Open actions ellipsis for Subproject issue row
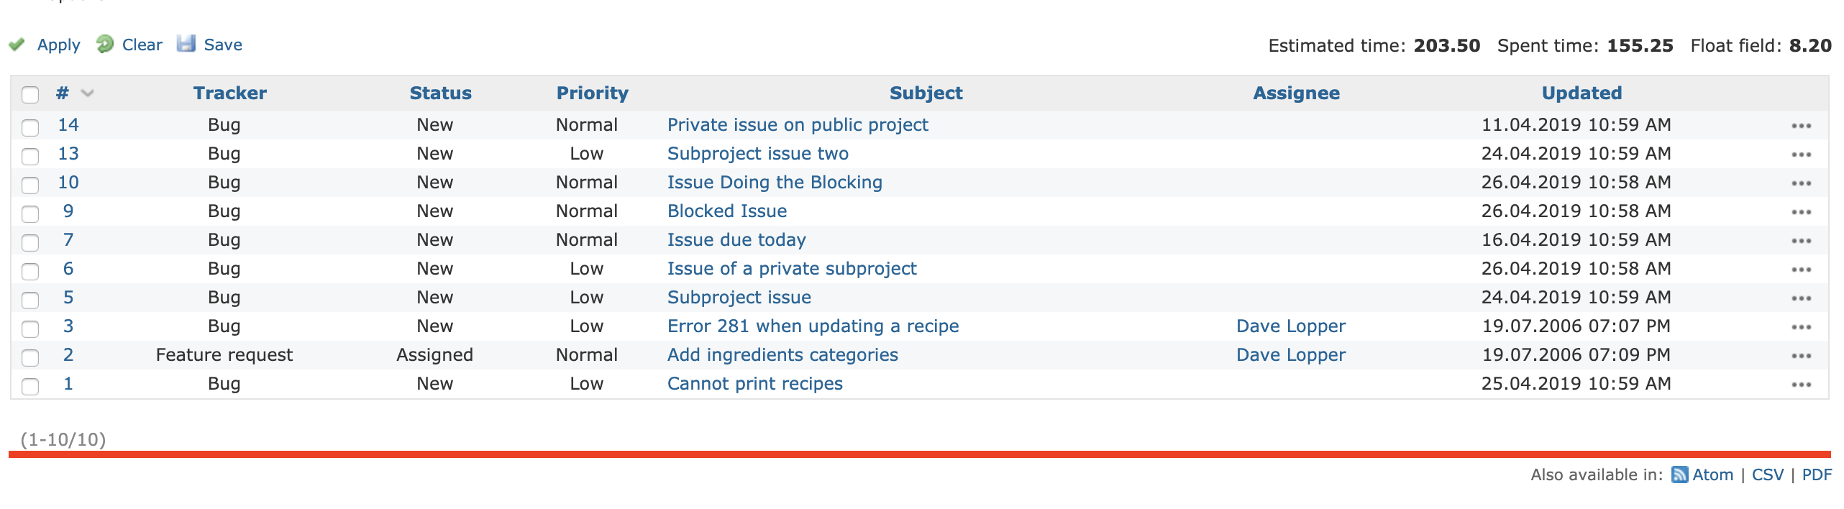This screenshot has height=509, width=1844. [1801, 298]
